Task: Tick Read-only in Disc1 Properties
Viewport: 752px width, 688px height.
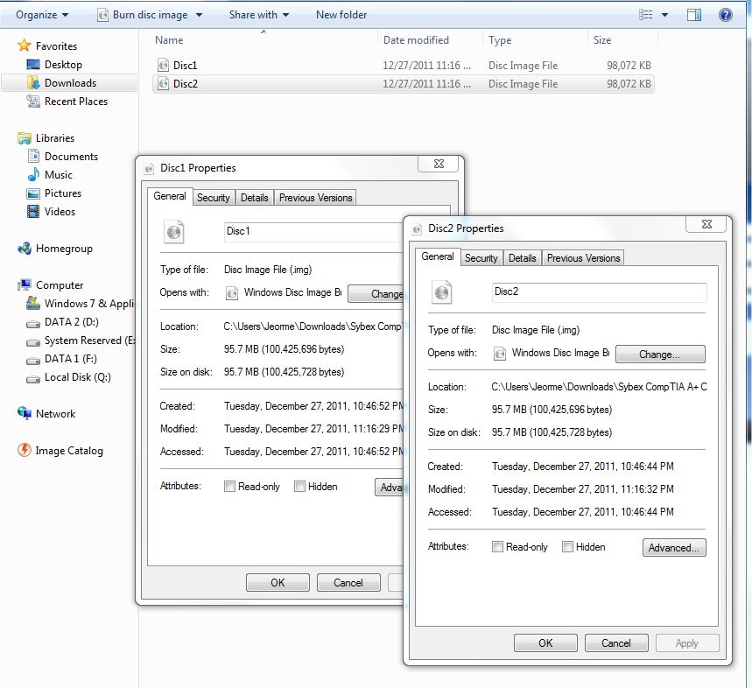Action: (230, 487)
